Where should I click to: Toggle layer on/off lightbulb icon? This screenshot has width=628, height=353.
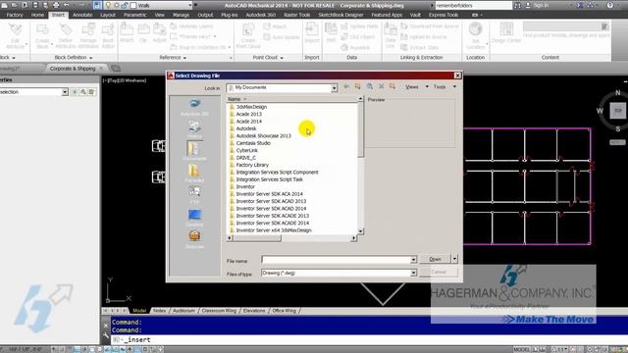coord(108,5)
